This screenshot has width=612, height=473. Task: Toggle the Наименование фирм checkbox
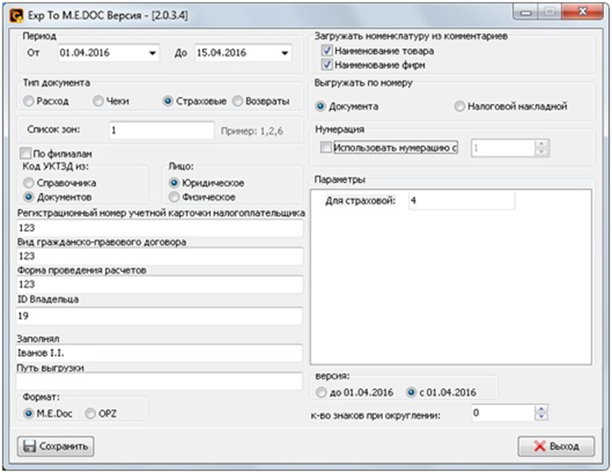[x=327, y=65]
